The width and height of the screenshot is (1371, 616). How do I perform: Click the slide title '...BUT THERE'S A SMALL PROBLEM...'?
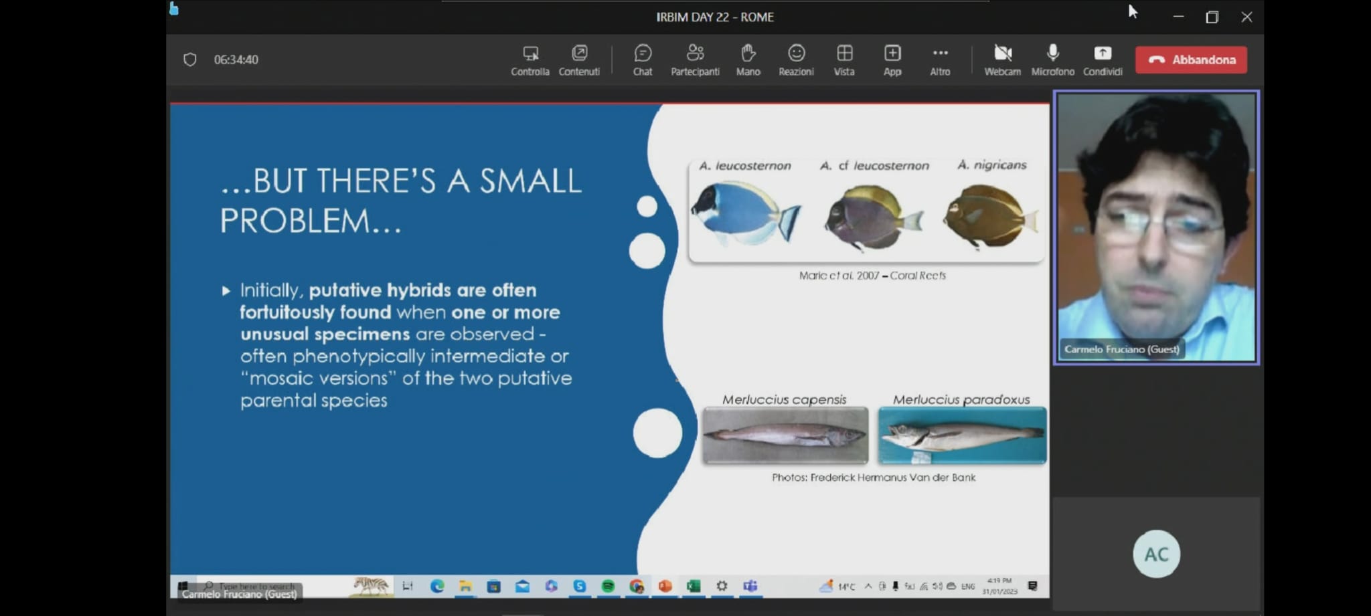(x=401, y=201)
